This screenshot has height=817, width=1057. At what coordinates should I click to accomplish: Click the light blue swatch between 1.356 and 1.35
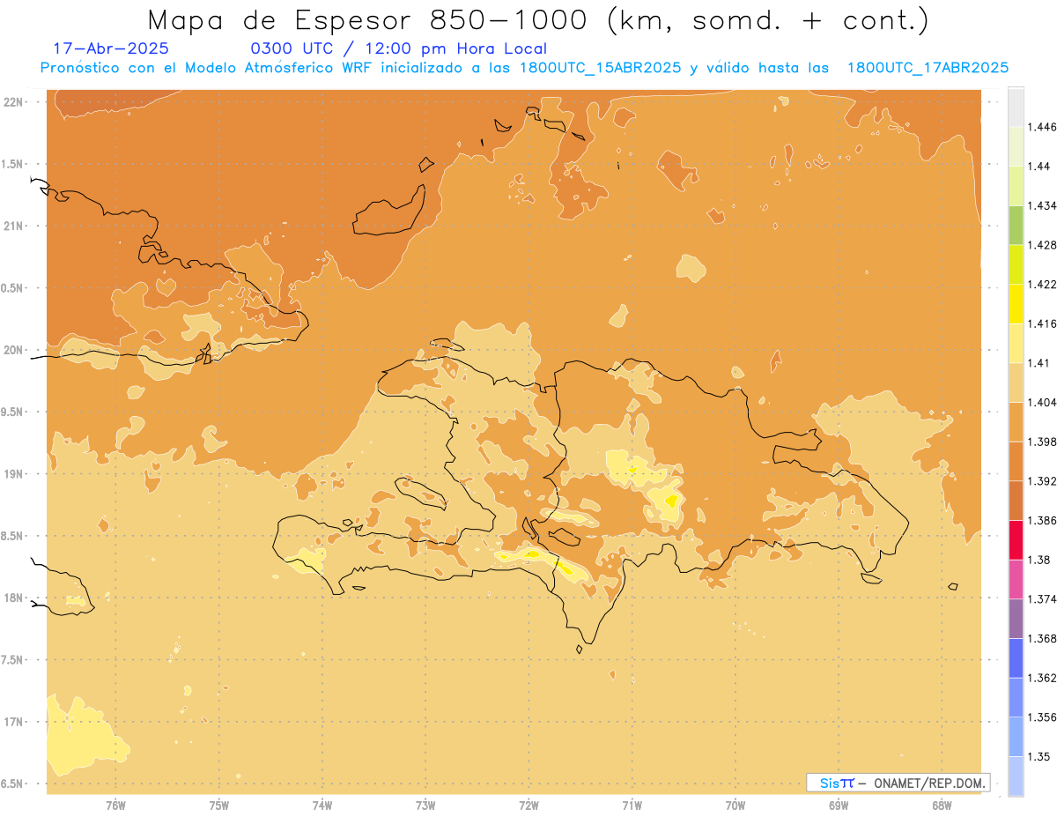[x=1016, y=737]
